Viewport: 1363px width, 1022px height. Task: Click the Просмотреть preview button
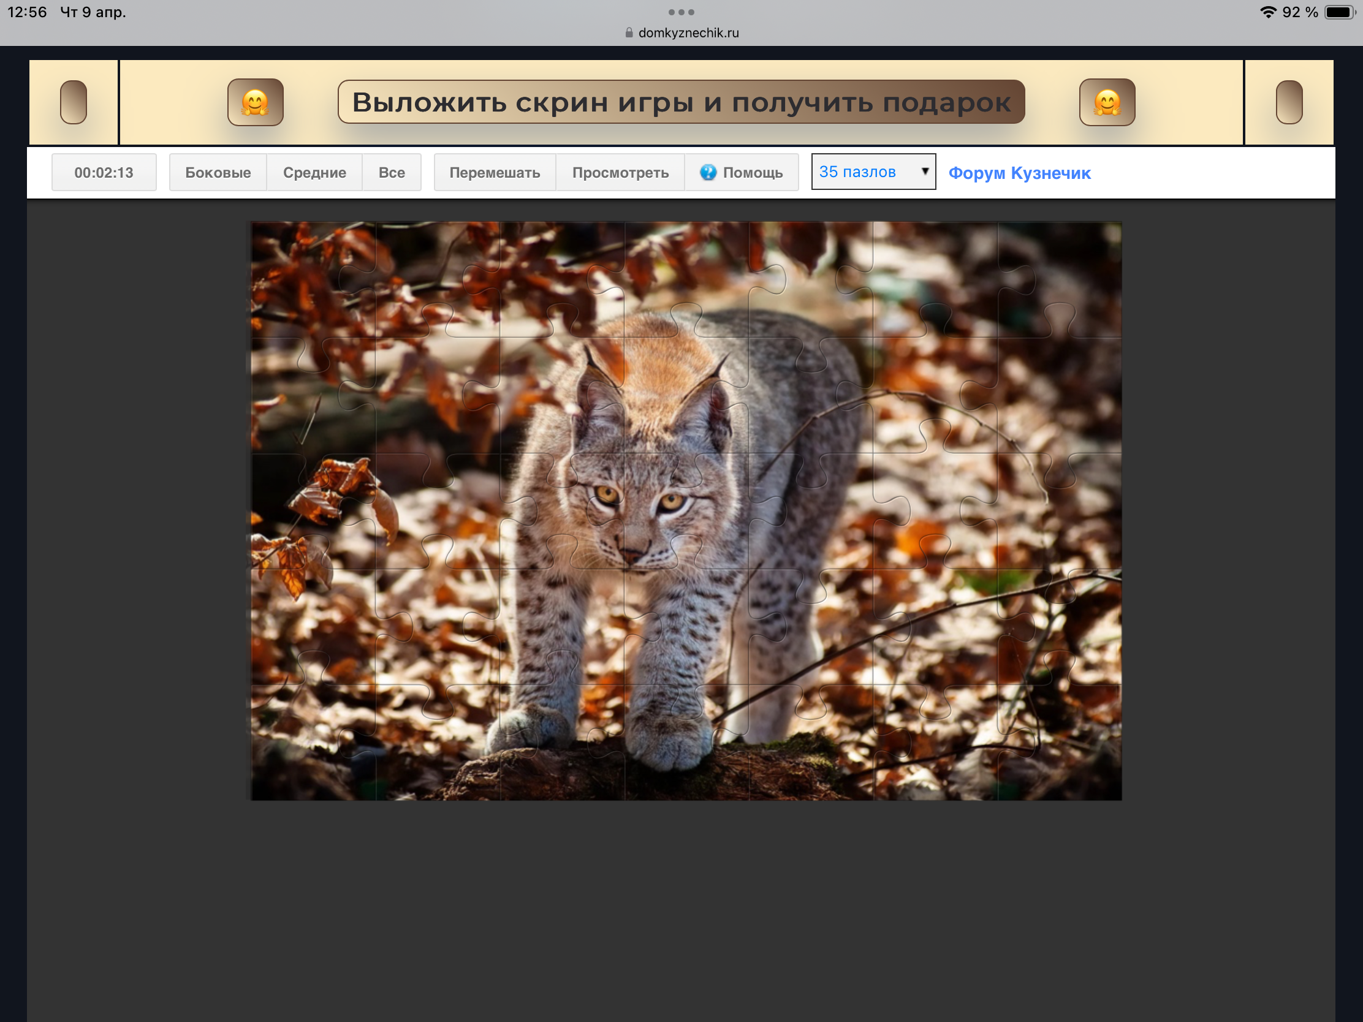[620, 173]
